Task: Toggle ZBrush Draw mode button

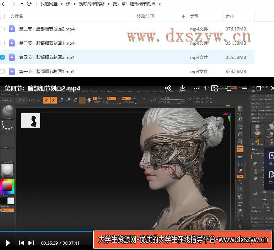Action: tap(53, 100)
